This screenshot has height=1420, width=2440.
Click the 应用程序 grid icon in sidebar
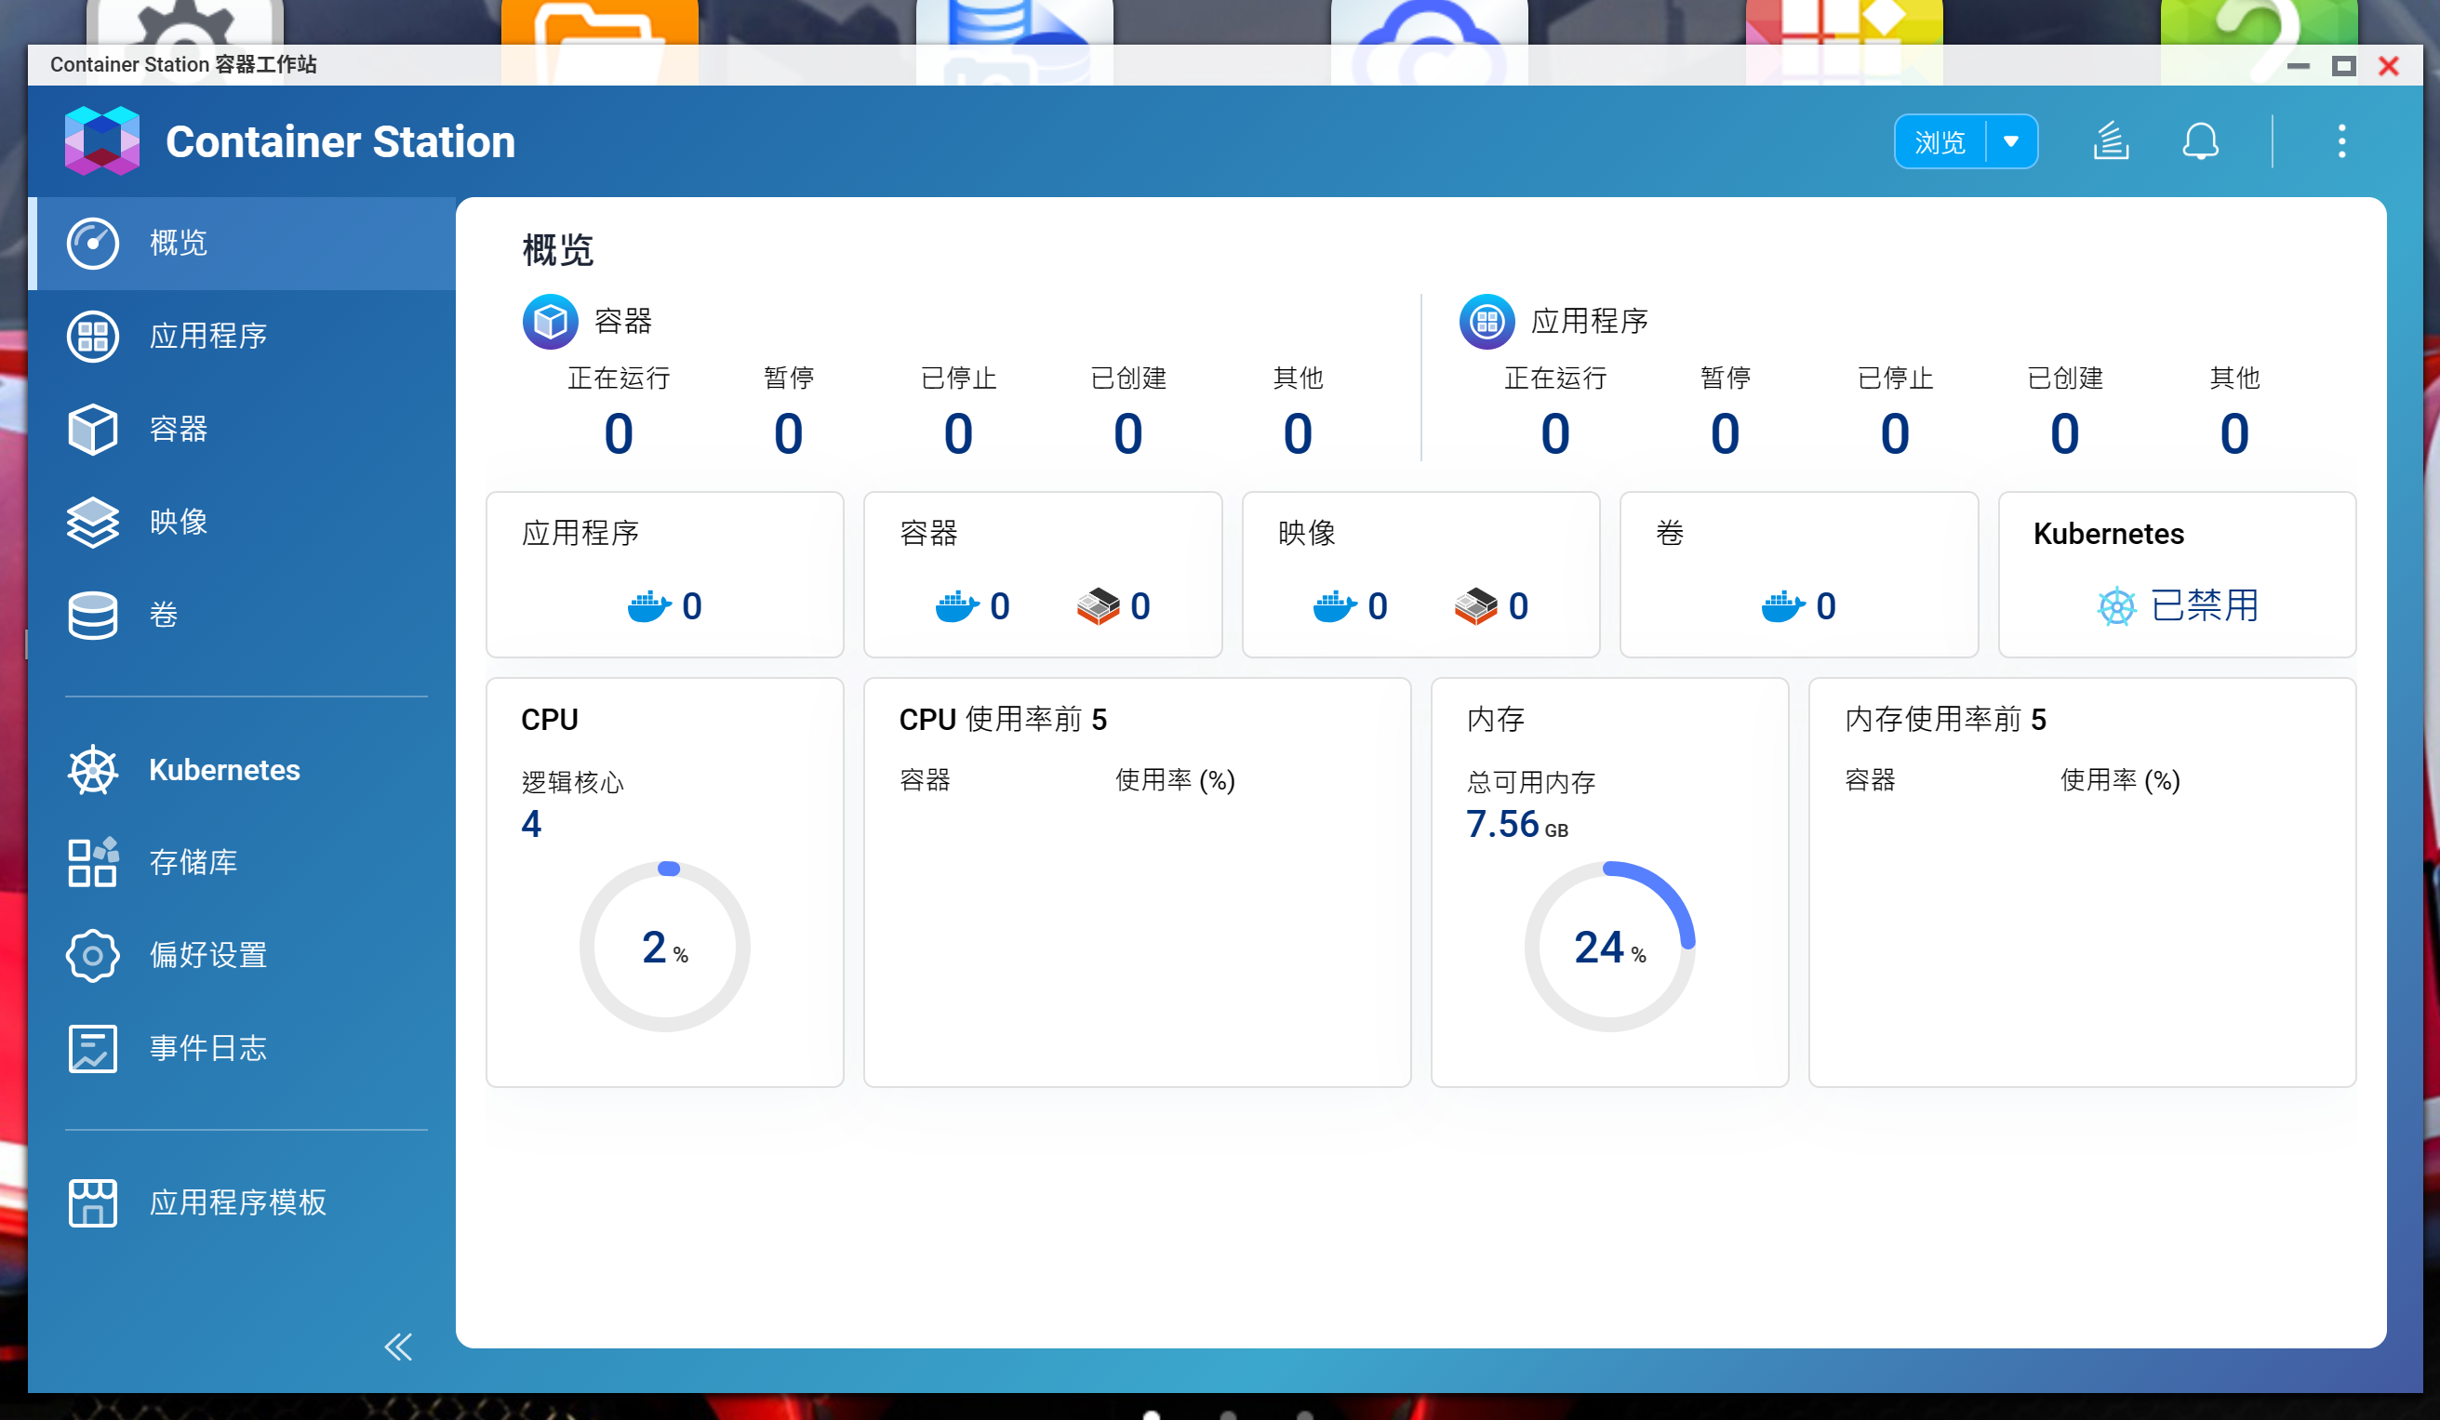click(x=93, y=336)
